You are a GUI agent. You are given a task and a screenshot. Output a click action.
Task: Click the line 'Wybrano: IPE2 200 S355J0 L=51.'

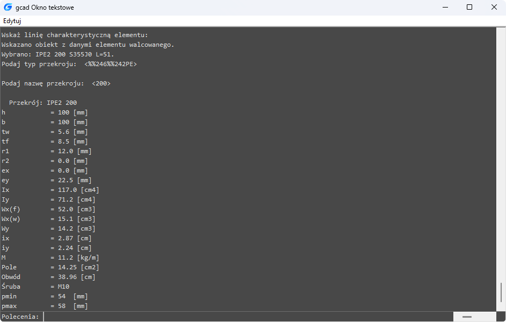[58, 54]
